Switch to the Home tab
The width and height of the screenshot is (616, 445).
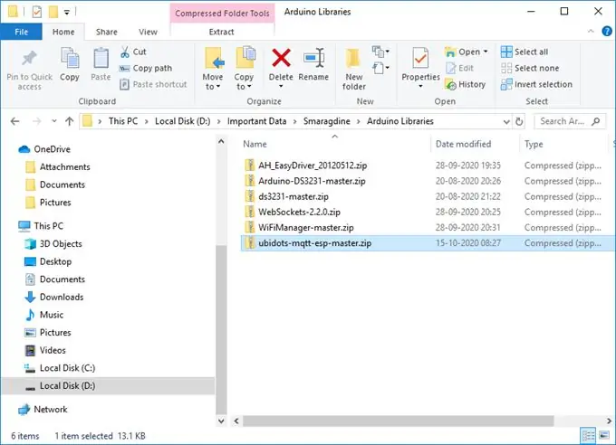63,32
